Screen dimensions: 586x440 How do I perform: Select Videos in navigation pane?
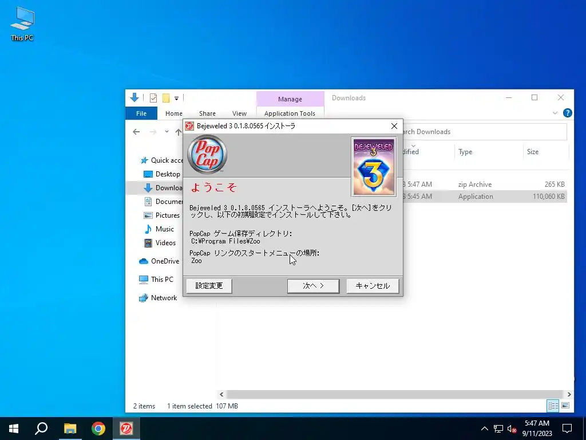pos(160,243)
